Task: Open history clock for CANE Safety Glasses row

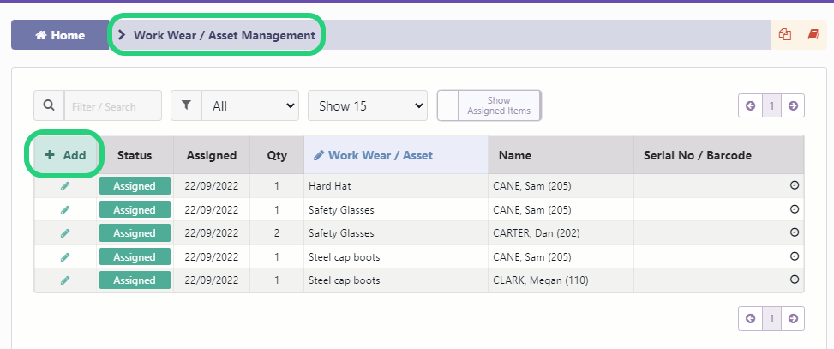Action: click(795, 209)
